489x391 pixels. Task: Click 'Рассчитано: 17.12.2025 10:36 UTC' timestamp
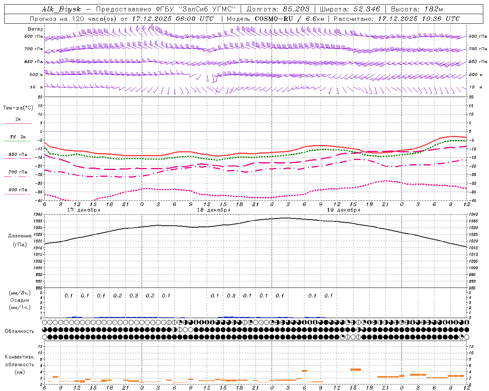coord(397,18)
